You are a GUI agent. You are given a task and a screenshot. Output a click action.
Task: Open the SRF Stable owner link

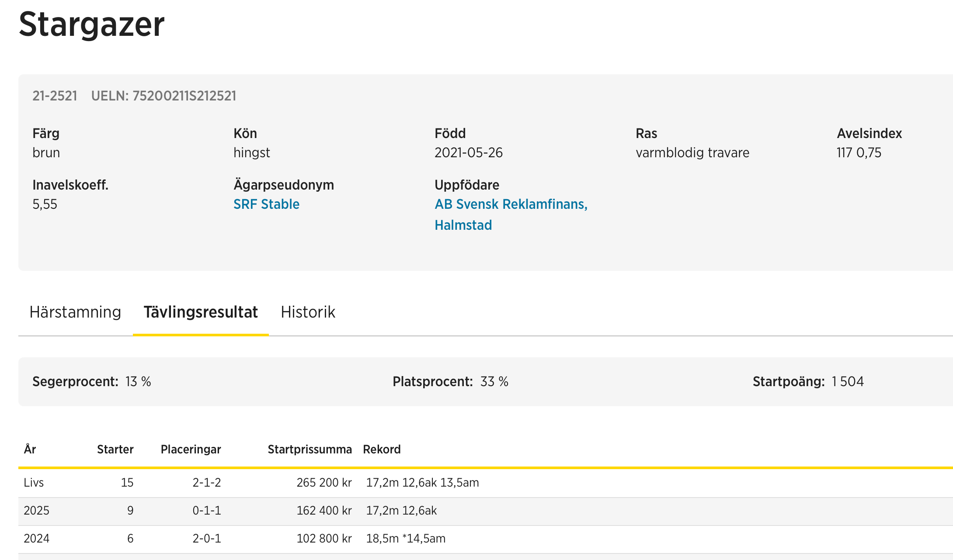coord(266,204)
